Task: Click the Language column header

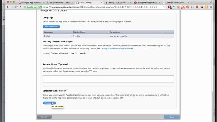Action: (x=48, y=32)
